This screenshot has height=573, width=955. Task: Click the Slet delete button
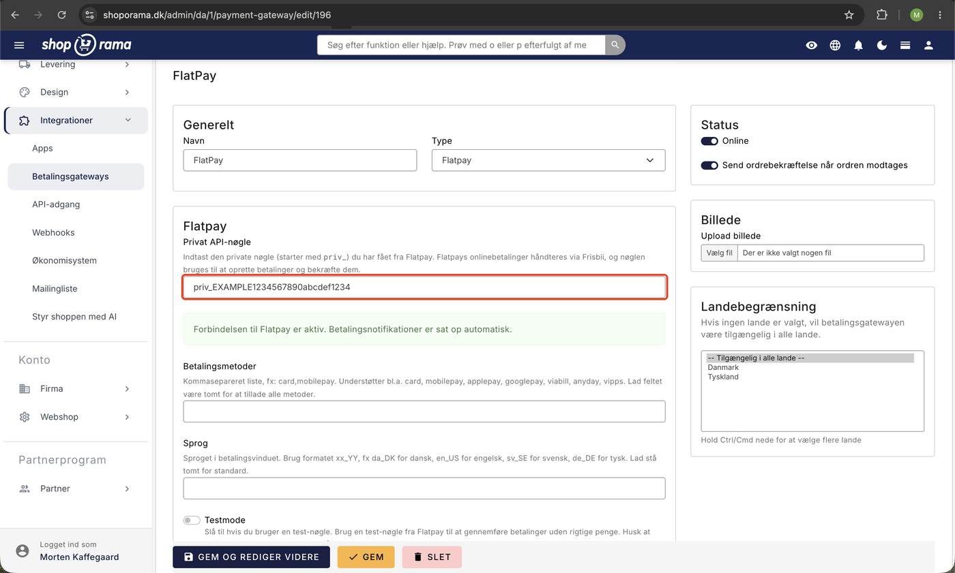(432, 557)
